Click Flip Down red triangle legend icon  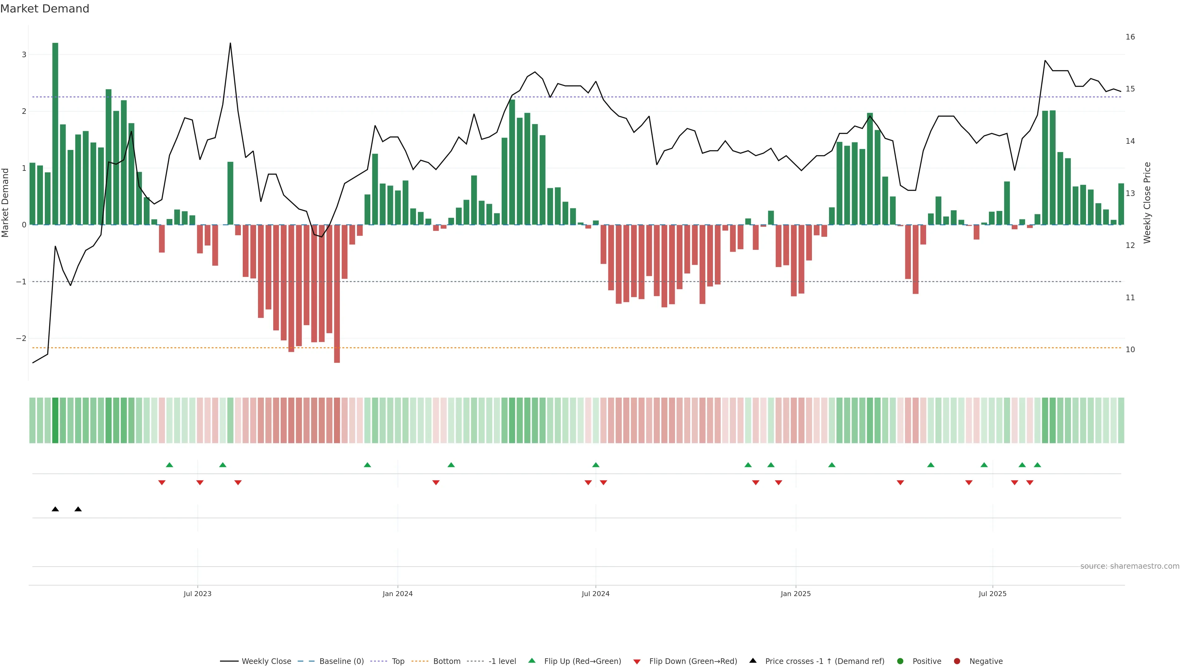click(637, 661)
